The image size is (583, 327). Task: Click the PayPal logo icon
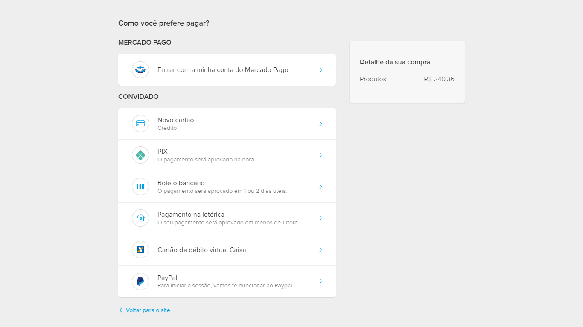(x=140, y=281)
